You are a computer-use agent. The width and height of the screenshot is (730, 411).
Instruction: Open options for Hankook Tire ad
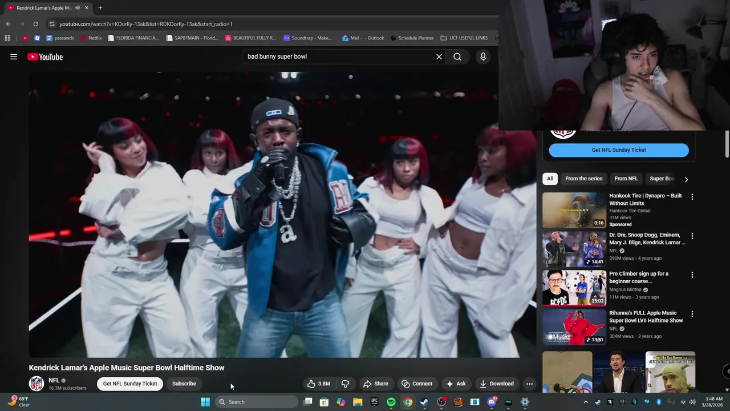692,197
